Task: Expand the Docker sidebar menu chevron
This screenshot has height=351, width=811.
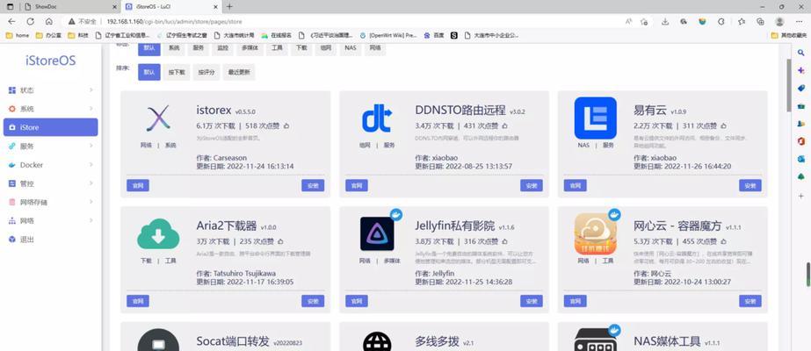Action: click(x=91, y=165)
